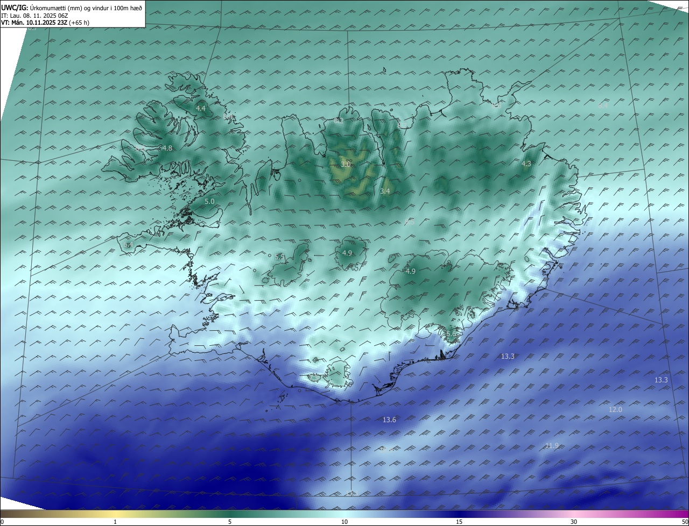The width and height of the screenshot is (689, 526).
Task: Click the 4.8 value label on the map
Action: [x=167, y=148]
